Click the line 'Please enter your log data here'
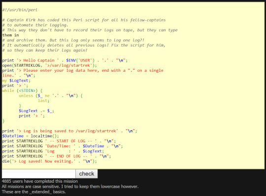The image size is (266, 196). pos(83,70)
